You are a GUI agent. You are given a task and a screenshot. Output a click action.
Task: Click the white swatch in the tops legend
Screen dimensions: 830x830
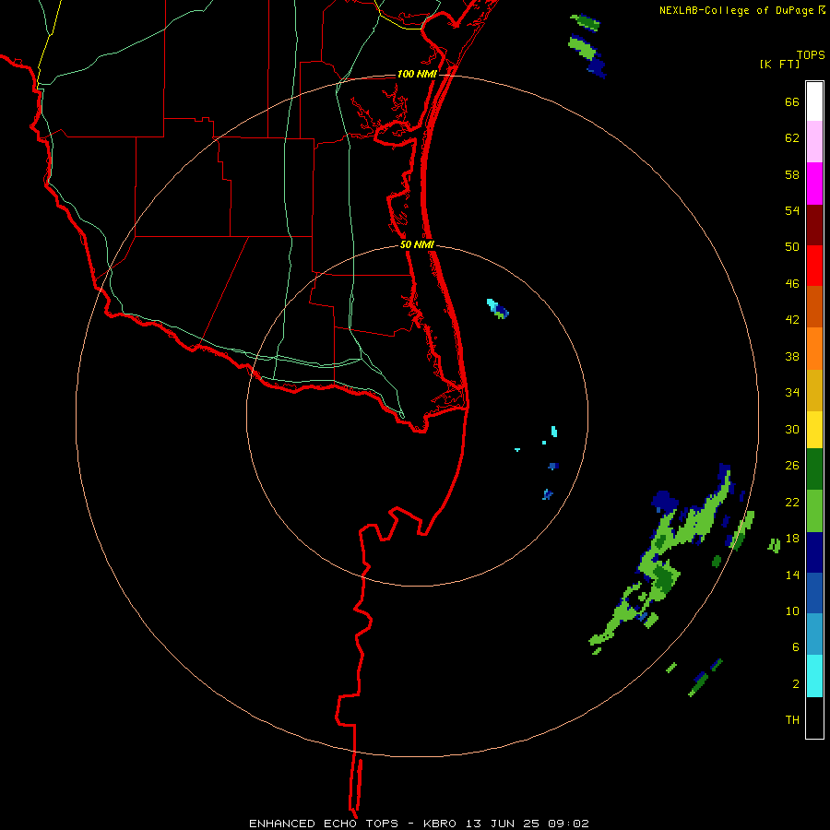click(x=814, y=101)
